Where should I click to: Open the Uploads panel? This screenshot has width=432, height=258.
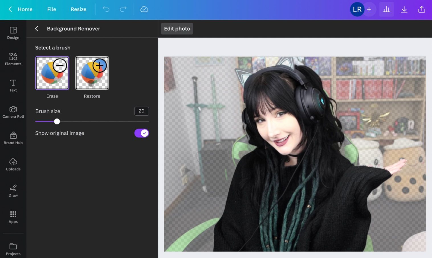pyautogui.click(x=13, y=164)
